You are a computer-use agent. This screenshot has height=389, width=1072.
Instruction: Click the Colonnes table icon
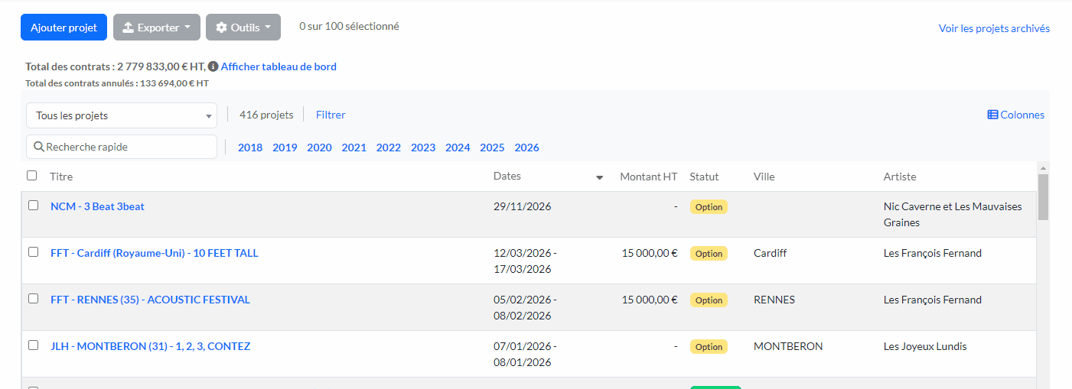(992, 115)
